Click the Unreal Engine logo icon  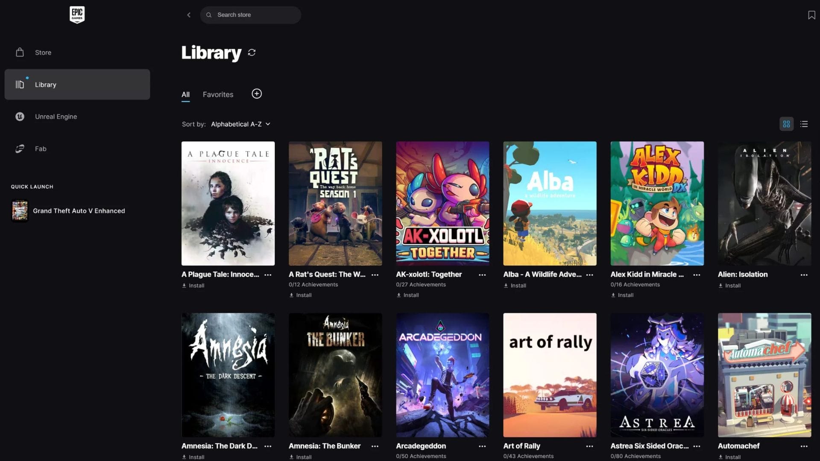20,117
